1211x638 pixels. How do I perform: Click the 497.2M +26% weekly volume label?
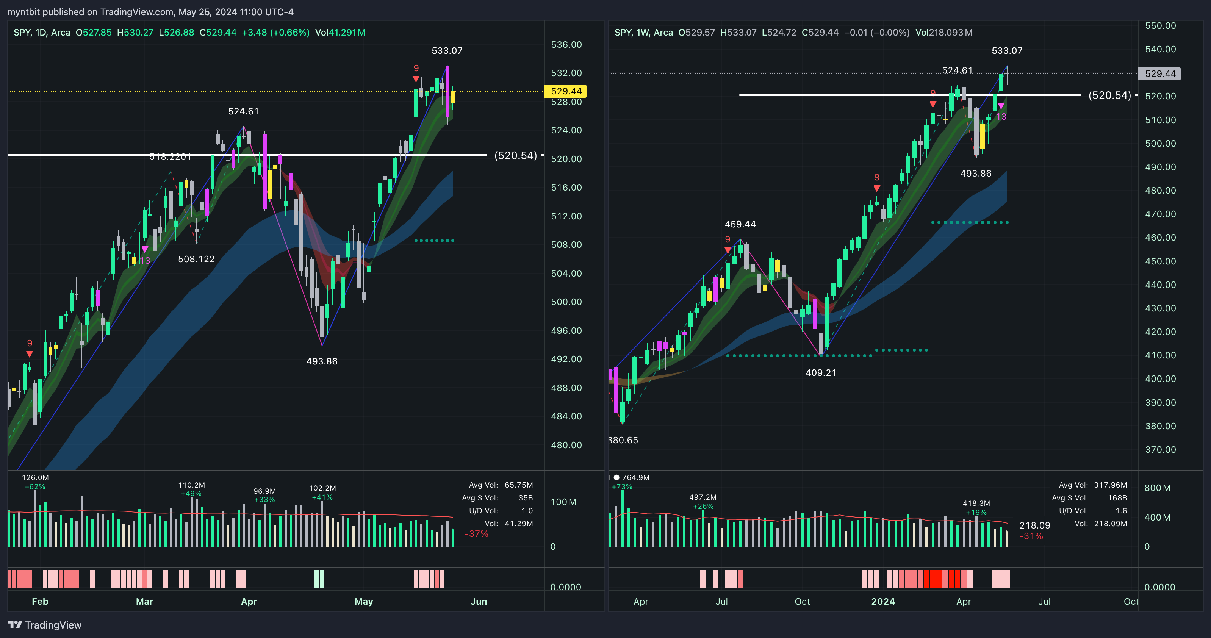[x=703, y=502]
